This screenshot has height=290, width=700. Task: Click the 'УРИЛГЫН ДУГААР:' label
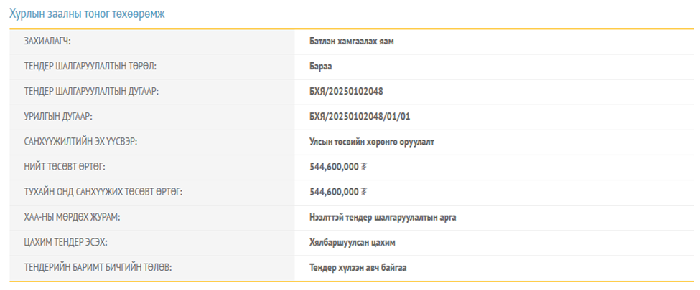59,117
